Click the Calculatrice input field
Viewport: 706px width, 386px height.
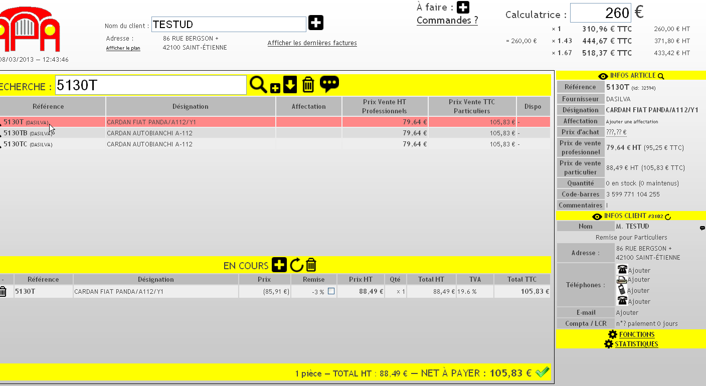point(600,13)
